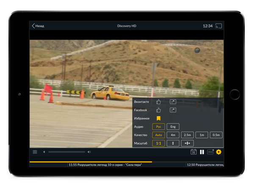
Task: Set scale to 1:1
Action: tap(159, 143)
